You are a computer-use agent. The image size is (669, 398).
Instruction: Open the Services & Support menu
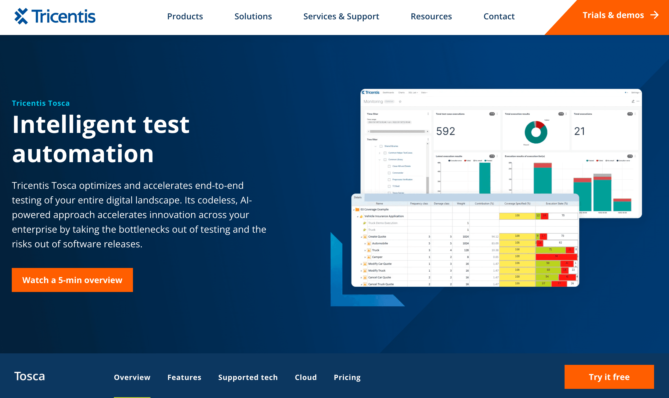click(341, 16)
